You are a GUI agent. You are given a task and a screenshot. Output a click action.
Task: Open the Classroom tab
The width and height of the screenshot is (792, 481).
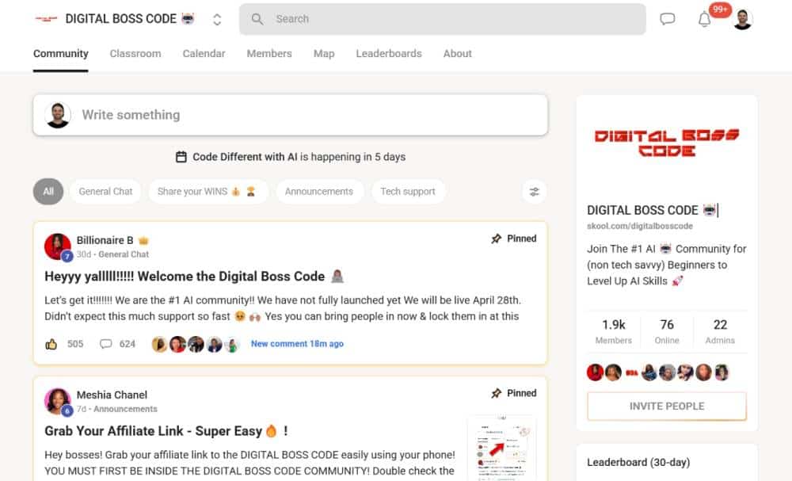click(x=135, y=54)
